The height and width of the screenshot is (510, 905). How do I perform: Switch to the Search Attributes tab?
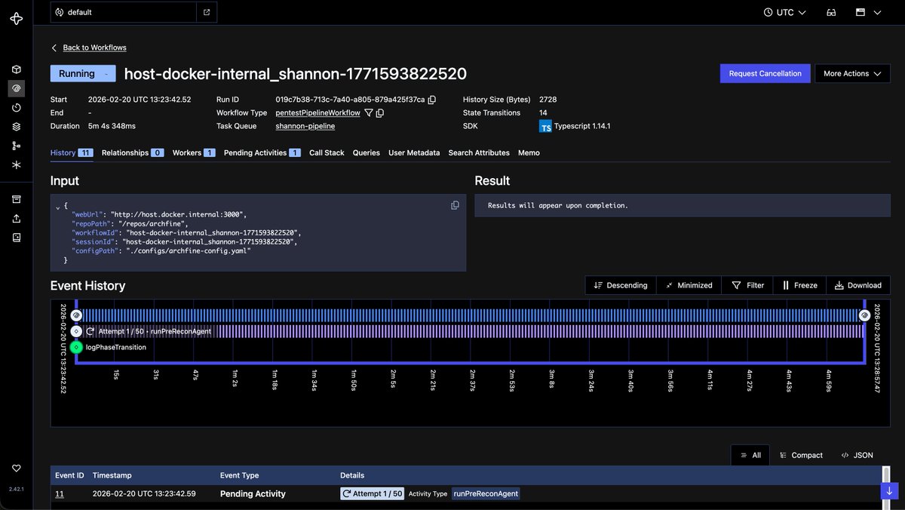479,152
